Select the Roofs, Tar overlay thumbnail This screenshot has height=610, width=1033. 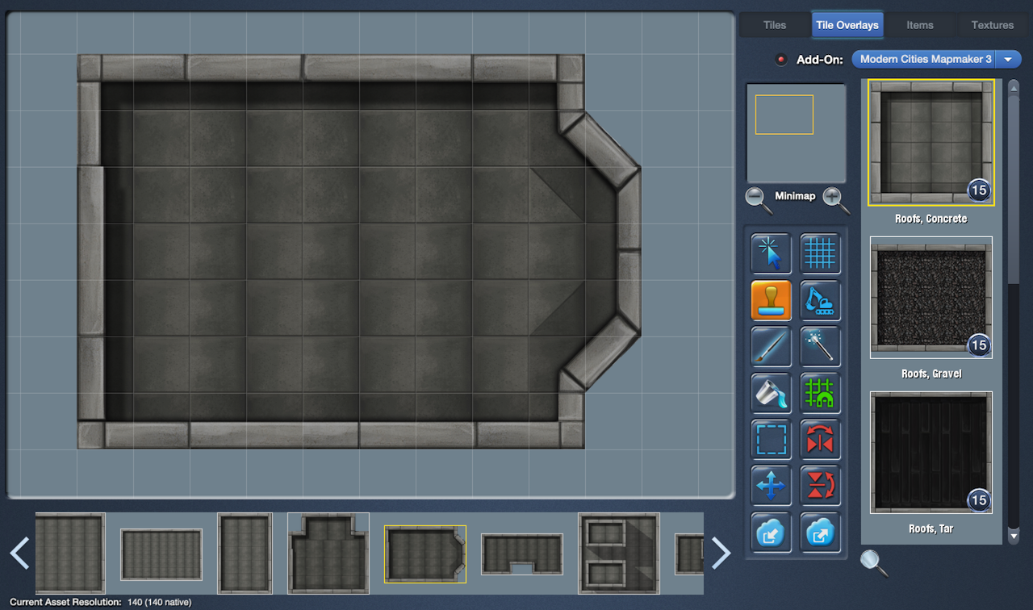[931, 453]
